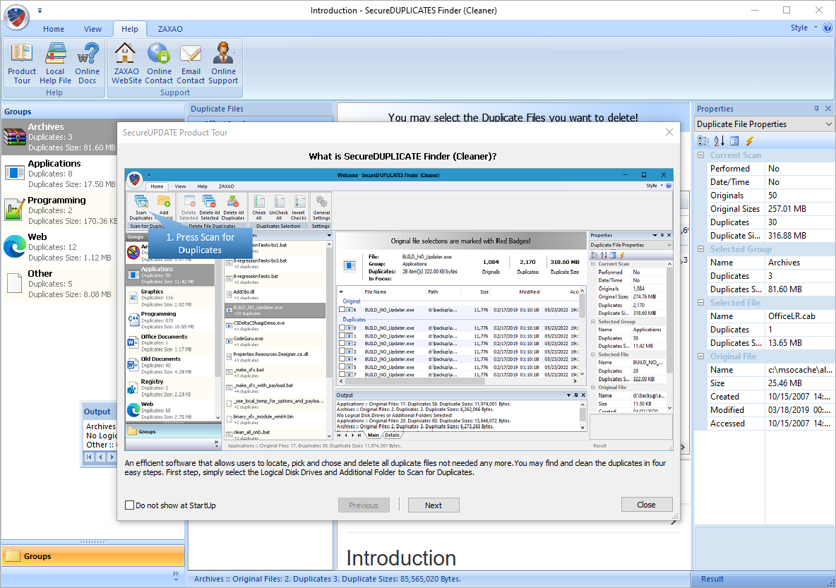Select the Applications group
Viewport: 836px width, 588px height.
59,174
